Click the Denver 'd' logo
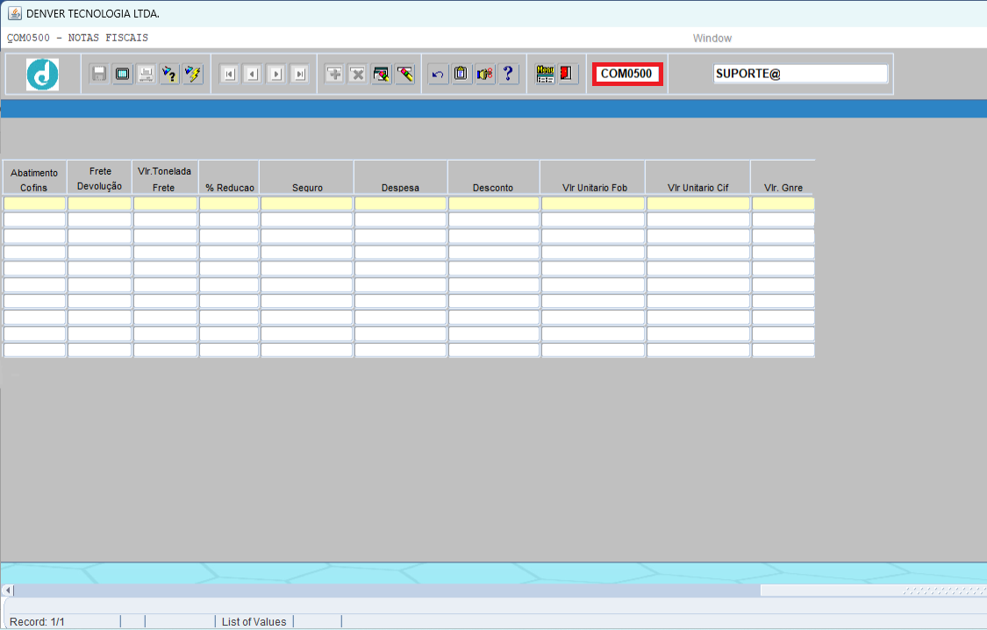Viewport: 987px width, 630px height. pyautogui.click(x=42, y=75)
